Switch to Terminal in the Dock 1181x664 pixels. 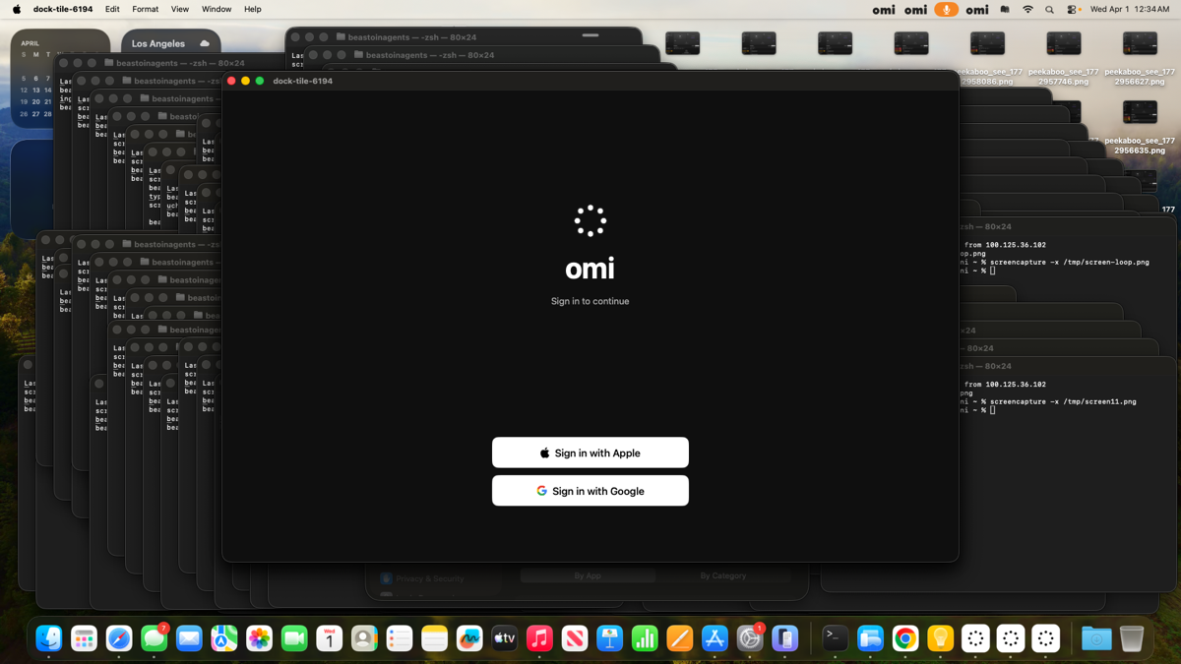click(835, 638)
